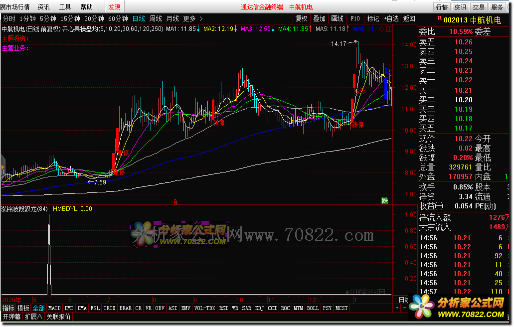Apply the MACD indicator
514x327 pixels.
[x=54, y=308]
